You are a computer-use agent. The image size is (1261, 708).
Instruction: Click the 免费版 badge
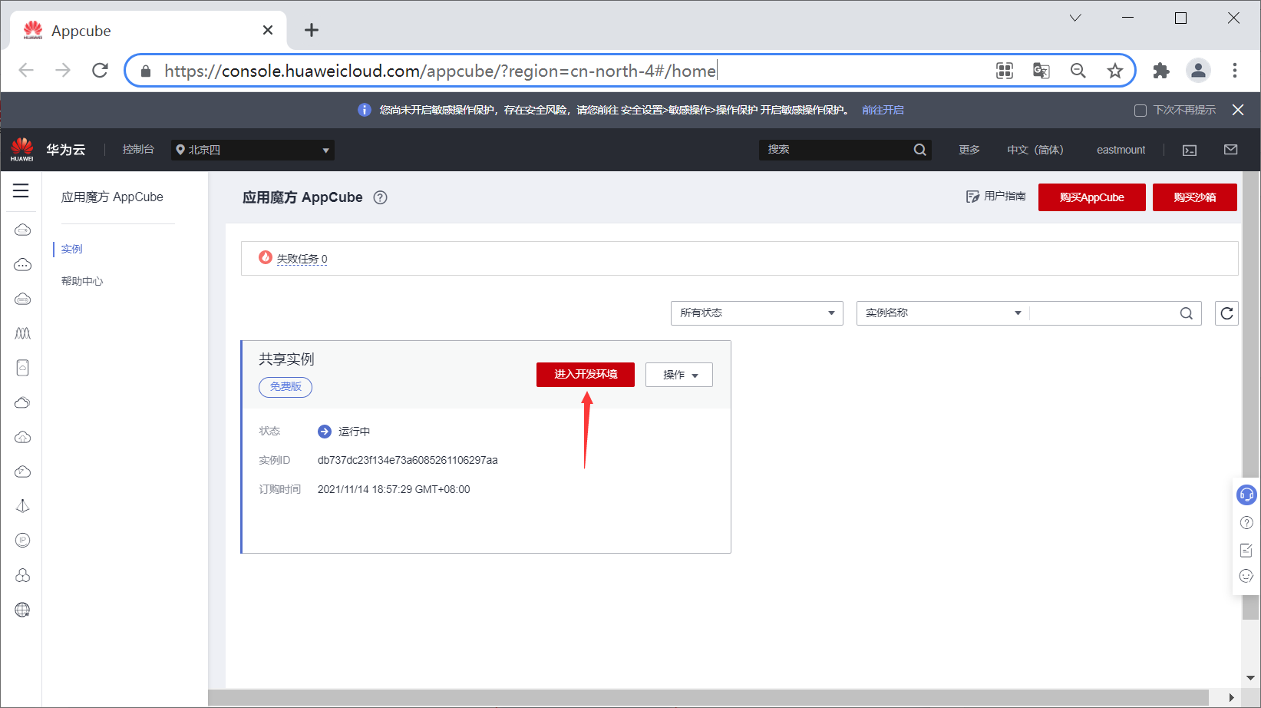tap(286, 387)
